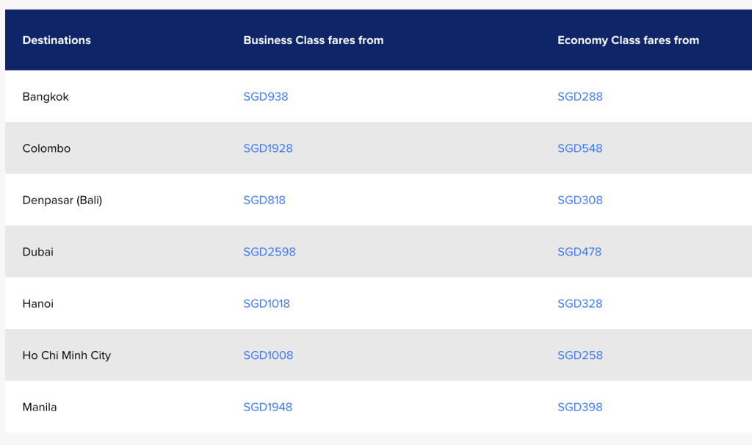Viewport: 752px width, 445px height.
Task: Select Denpasar Economy fare SGD308
Action: click(579, 200)
